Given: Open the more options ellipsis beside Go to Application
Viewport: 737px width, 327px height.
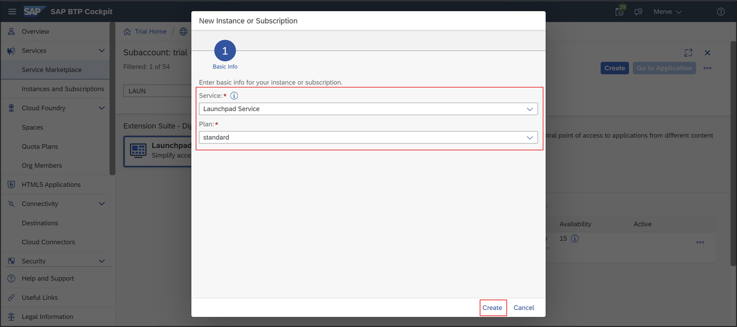Looking at the screenshot, I should click(707, 68).
